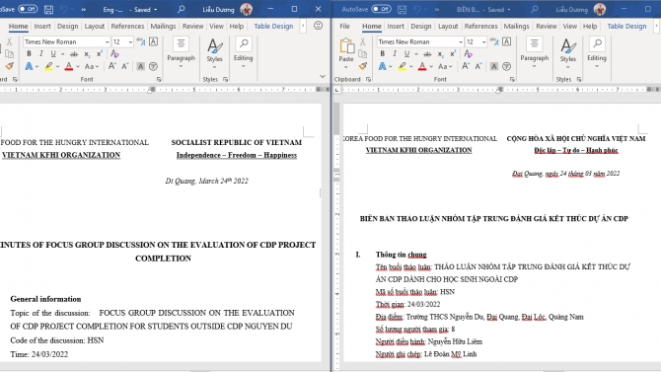The width and height of the screenshot is (661, 372).
Task: Clear all formatting in the right Word window
Action: click(468, 54)
